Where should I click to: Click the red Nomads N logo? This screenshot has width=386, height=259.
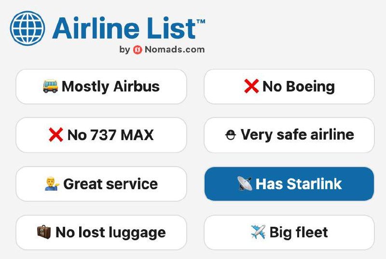pyautogui.click(x=138, y=50)
